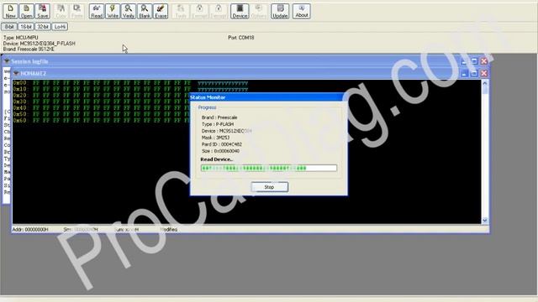The image size is (538, 302).
Task: Save the buffer with the Save icon
Action: click(x=43, y=11)
